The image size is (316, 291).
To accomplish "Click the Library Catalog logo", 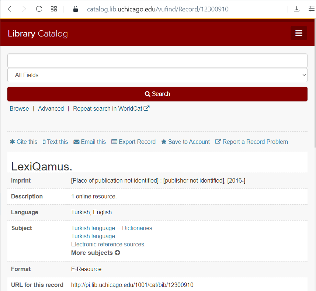I will click(x=38, y=34).
